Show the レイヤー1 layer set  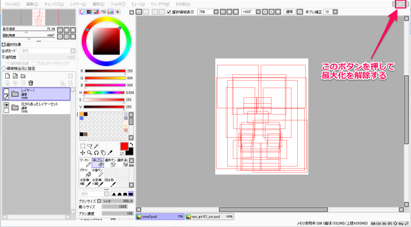point(6,91)
